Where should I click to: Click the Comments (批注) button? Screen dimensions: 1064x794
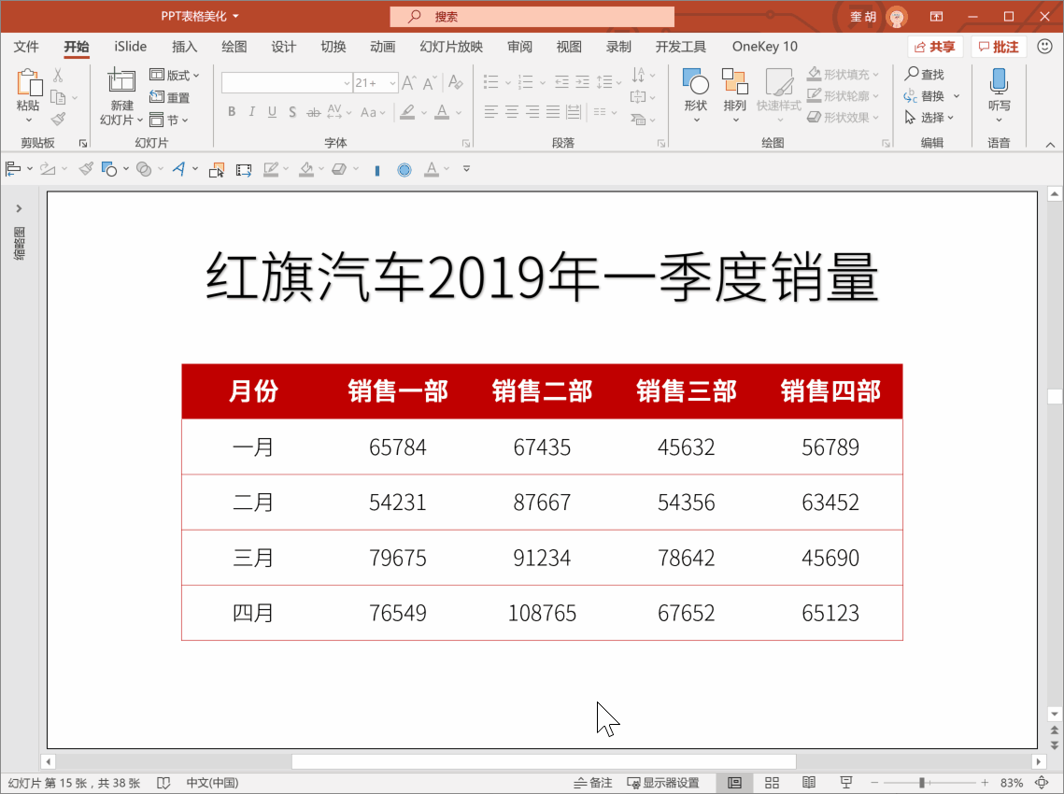click(999, 47)
